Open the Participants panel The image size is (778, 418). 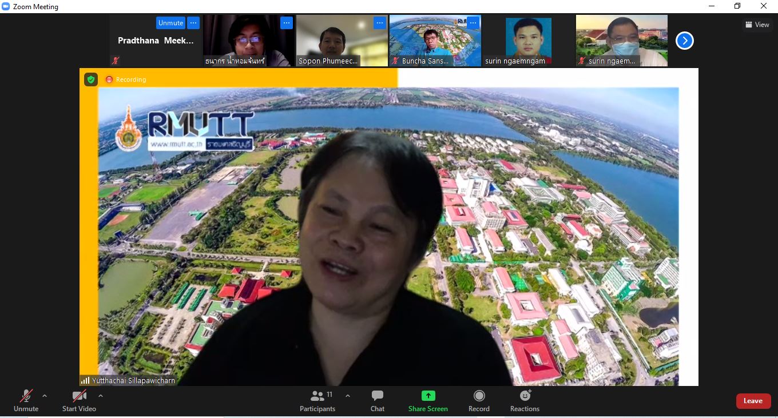point(317,400)
